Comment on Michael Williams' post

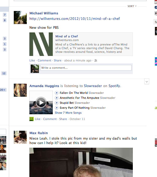(44, 60)
